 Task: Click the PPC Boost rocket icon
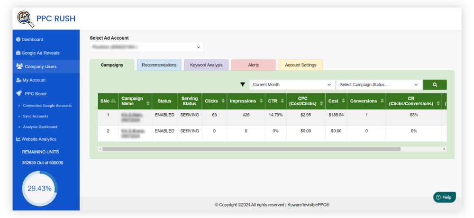tap(19, 94)
